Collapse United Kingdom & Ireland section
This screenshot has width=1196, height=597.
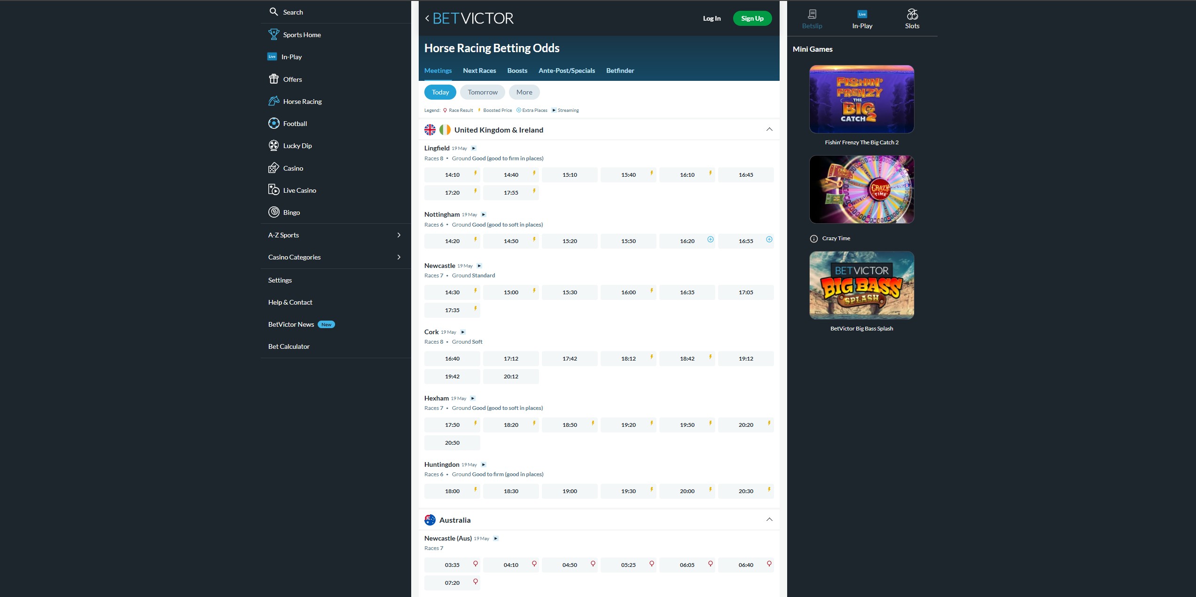pyautogui.click(x=769, y=129)
